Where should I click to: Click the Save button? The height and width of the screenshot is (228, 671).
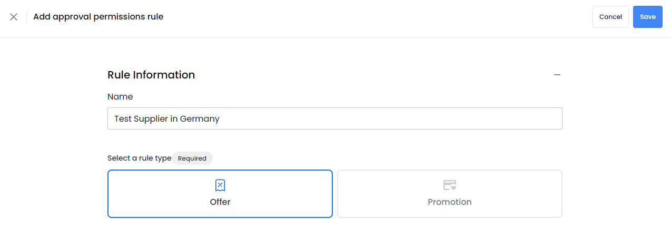(x=648, y=17)
